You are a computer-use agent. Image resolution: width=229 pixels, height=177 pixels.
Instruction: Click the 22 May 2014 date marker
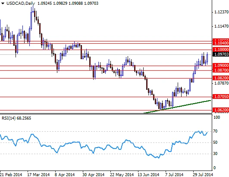(x=122, y=174)
